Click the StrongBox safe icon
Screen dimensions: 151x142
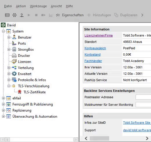click(14, 49)
